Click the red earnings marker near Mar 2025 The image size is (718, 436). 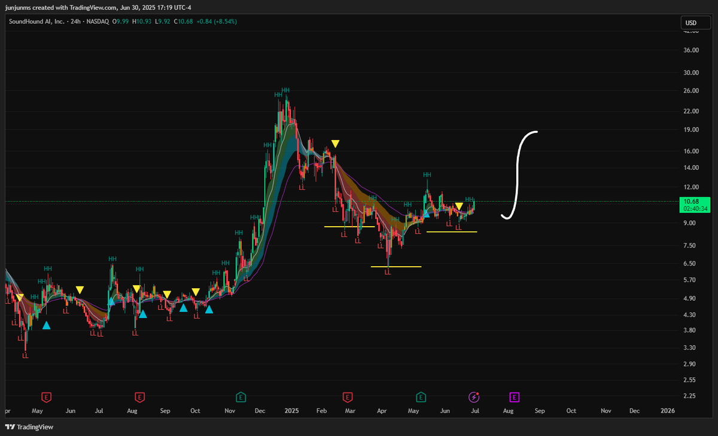(347, 397)
